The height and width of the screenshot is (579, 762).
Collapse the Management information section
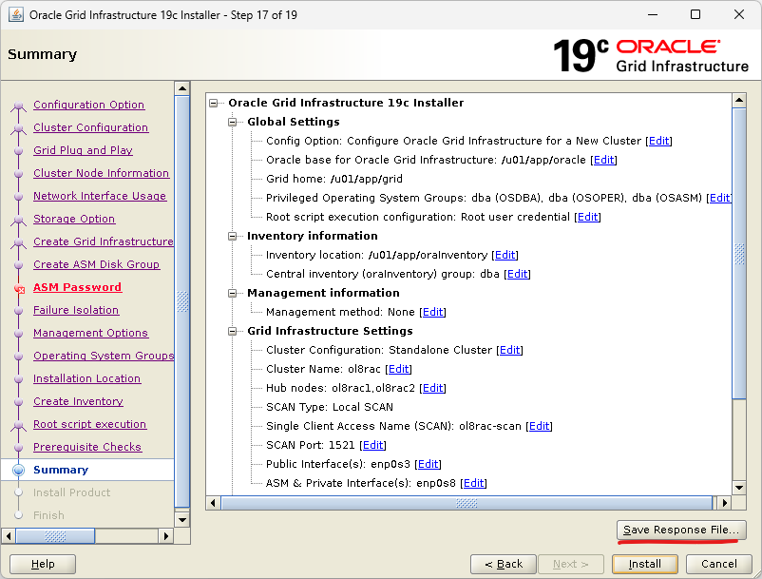pos(232,293)
